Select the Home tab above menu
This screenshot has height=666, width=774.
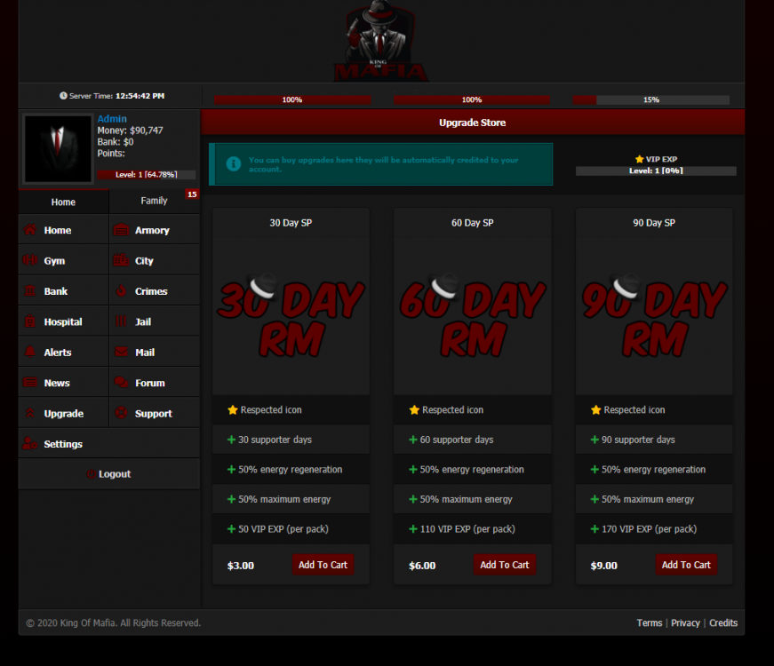click(63, 202)
